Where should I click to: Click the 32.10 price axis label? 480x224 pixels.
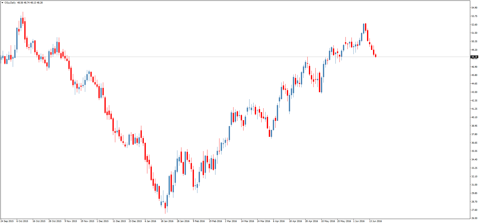(x=474, y=177)
